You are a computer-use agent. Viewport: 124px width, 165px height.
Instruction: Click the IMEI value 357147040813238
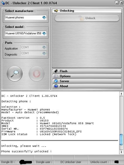[53, 126]
